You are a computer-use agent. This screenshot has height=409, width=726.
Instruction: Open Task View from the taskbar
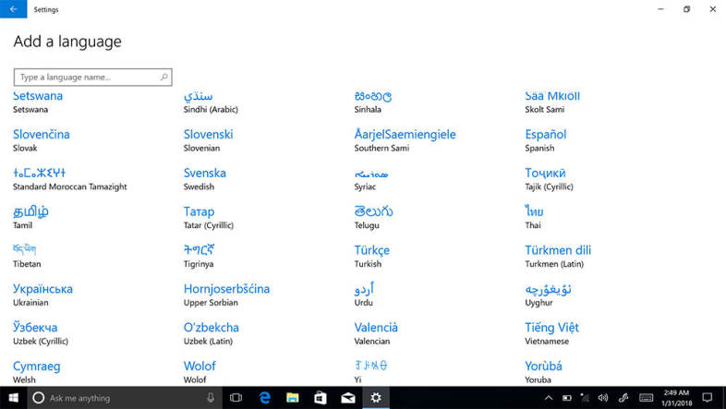coord(236,398)
